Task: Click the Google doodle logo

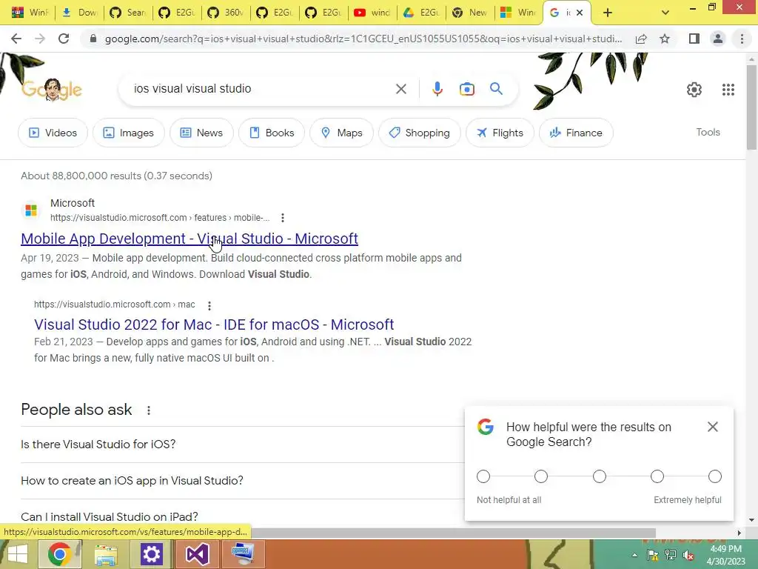Action: click(52, 90)
